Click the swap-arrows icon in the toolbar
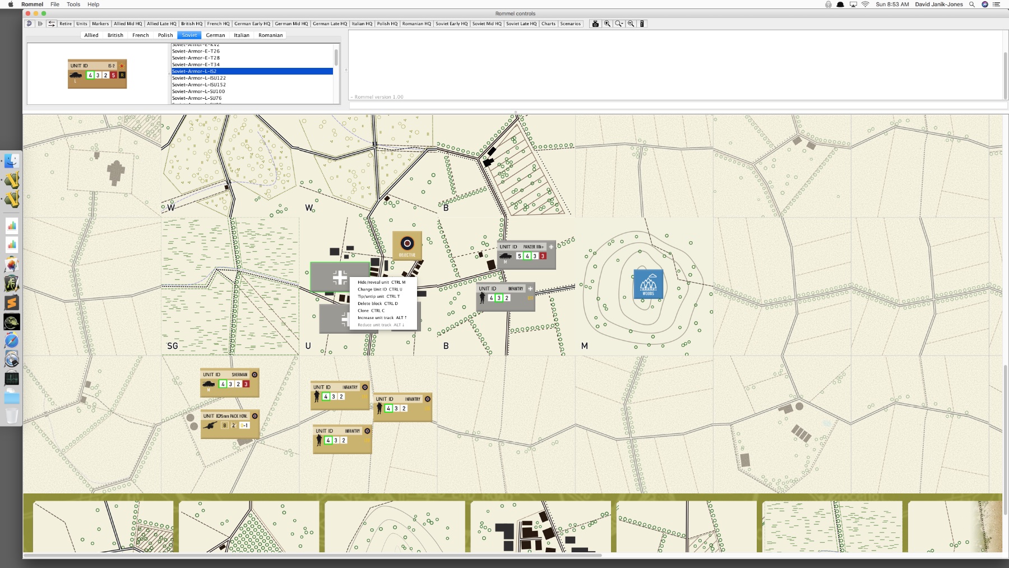Image resolution: width=1009 pixels, height=568 pixels. [x=51, y=24]
